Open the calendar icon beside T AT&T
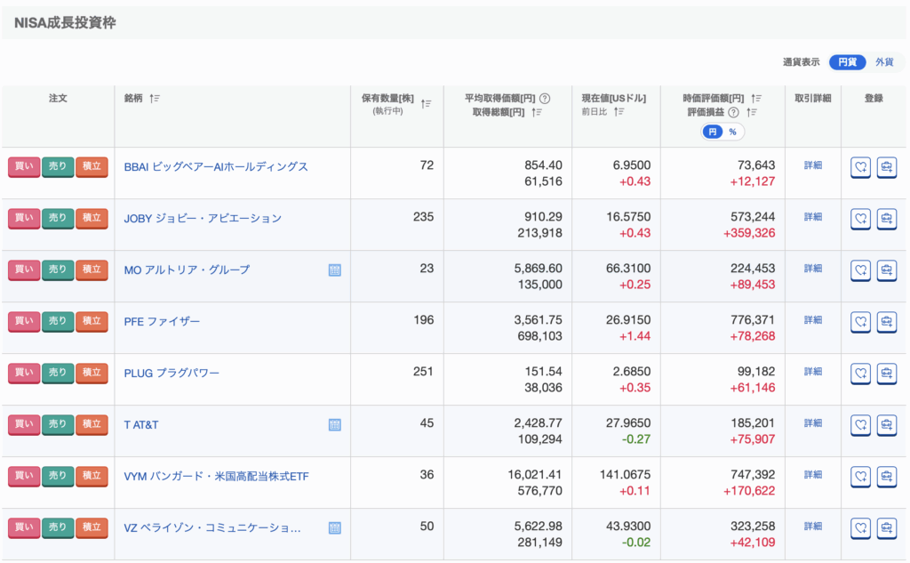Screen dimensions: 910x563 coord(335,425)
